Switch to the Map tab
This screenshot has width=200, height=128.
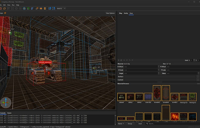pyautogui.click(x=121, y=13)
